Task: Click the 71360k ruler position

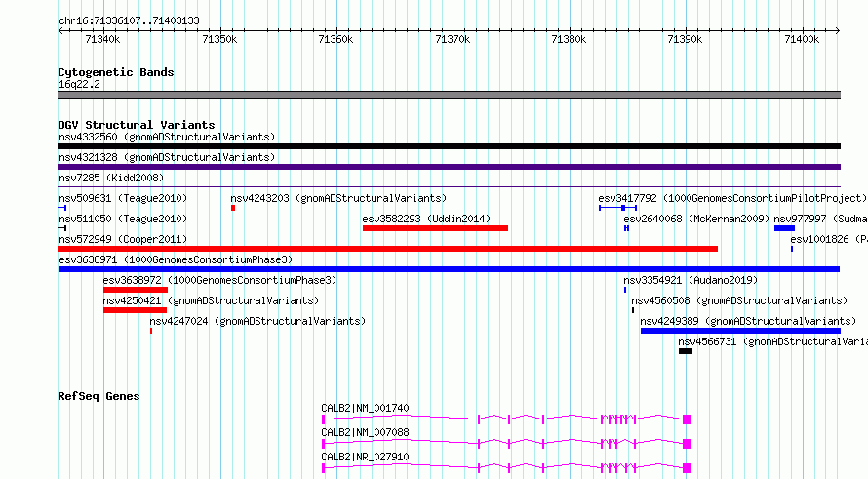Action: pyautogui.click(x=335, y=39)
